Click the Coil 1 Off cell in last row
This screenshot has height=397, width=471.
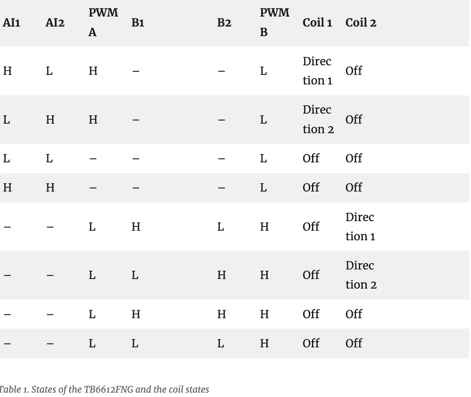[311, 343]
